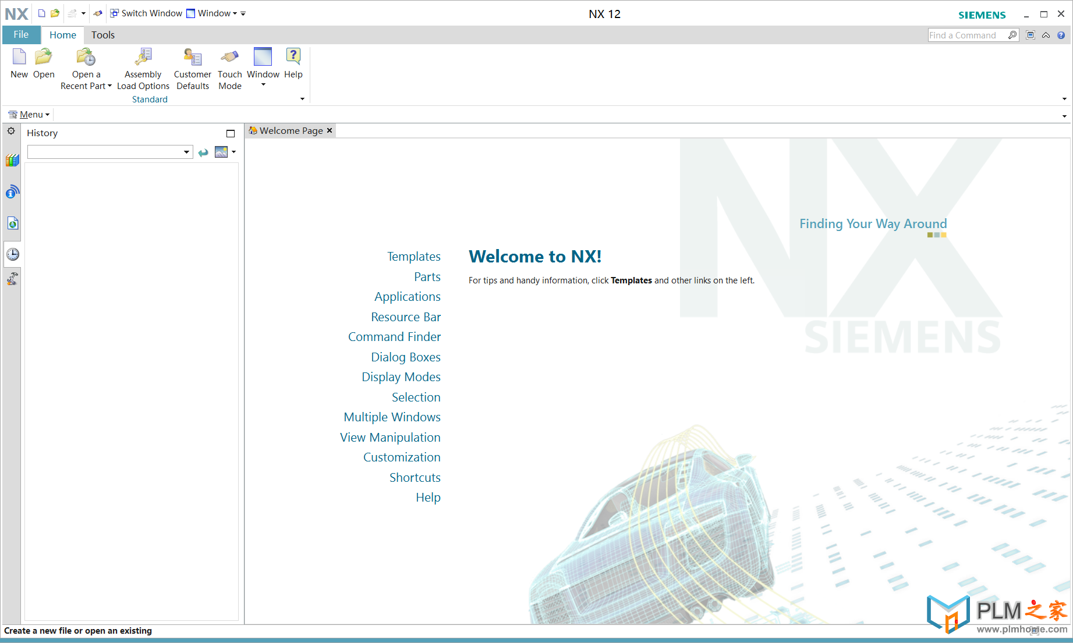Image resolution: width=1073 pixels, height=643 pixels.
Task: Expand the Standard group options arrow
Action: 302,99
